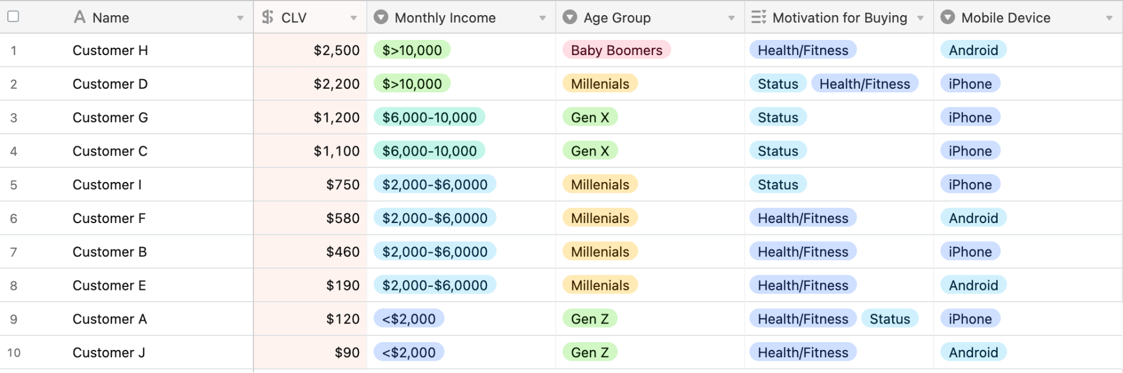Open the Name column dropdown
The height and width of the screenshot is (373, 1123).
tap(241, 17)
